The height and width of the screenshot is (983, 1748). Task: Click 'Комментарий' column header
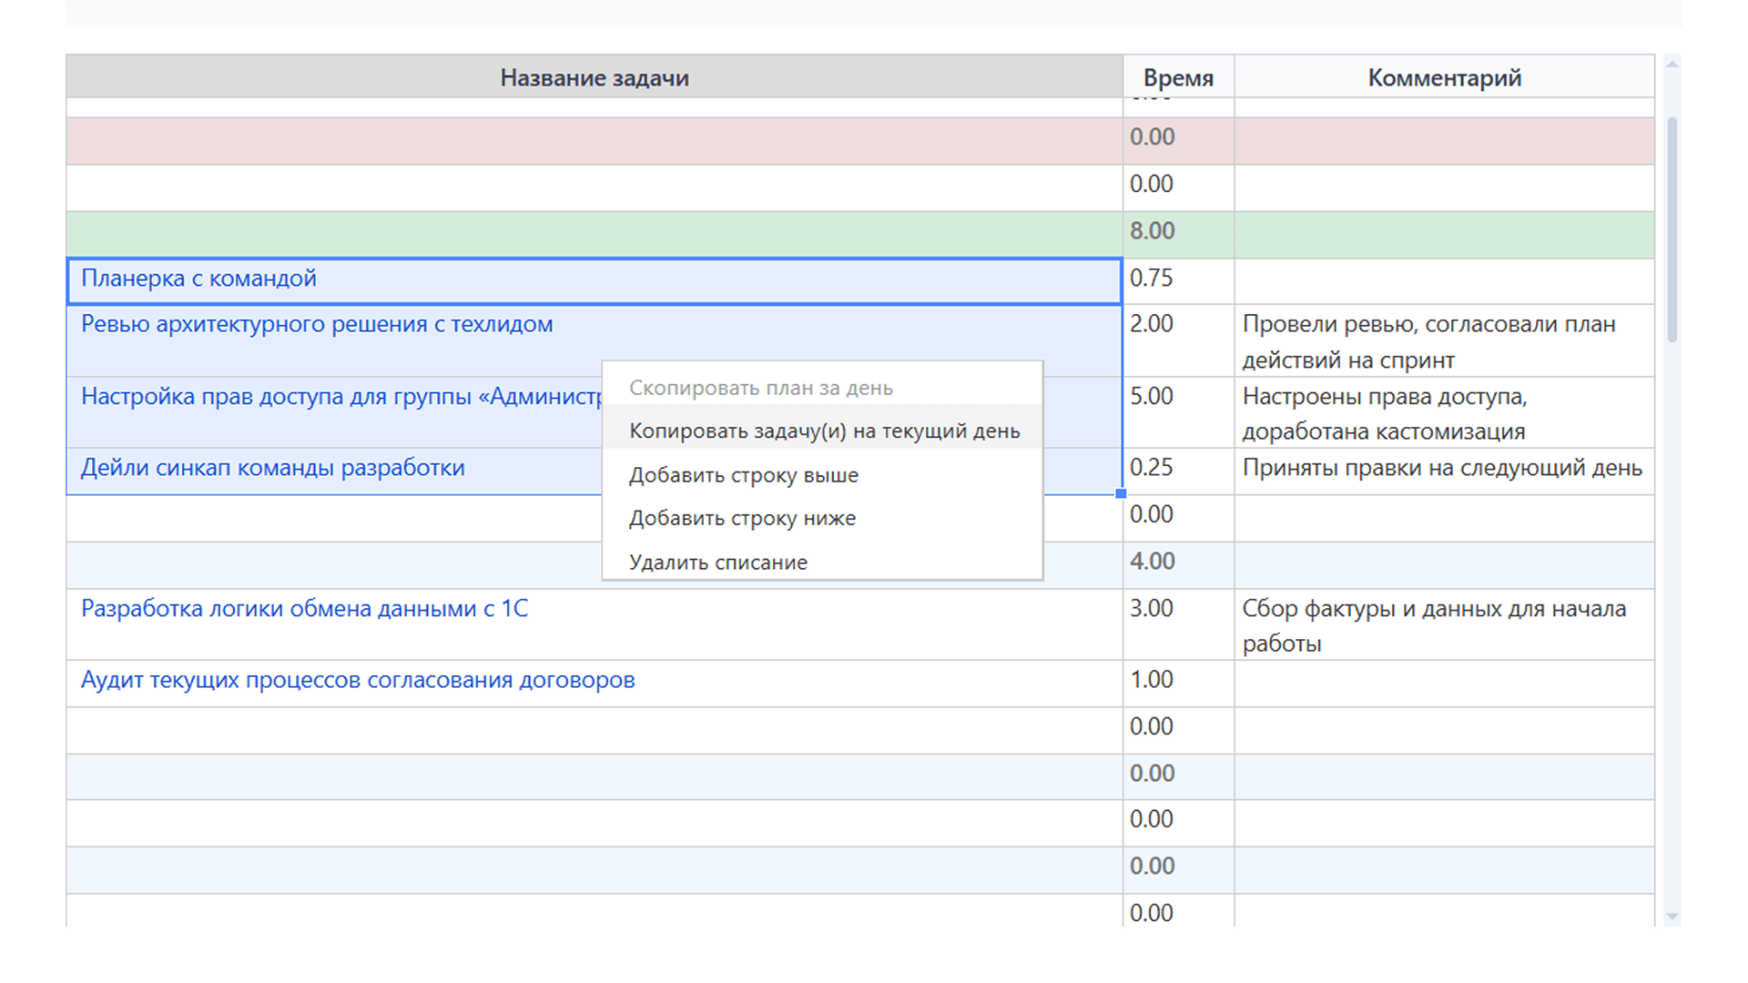pos(1444,78)
